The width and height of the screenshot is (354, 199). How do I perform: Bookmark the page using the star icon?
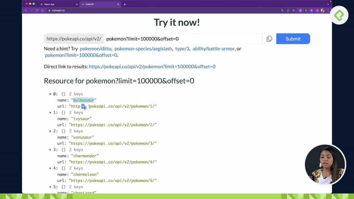click(295, 10)
